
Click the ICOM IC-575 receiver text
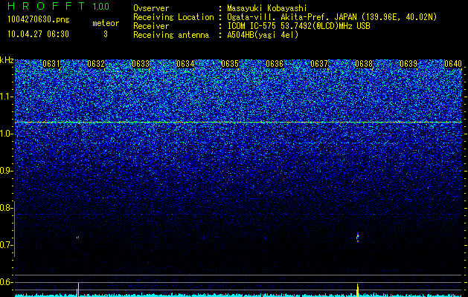tap(298, 26)
